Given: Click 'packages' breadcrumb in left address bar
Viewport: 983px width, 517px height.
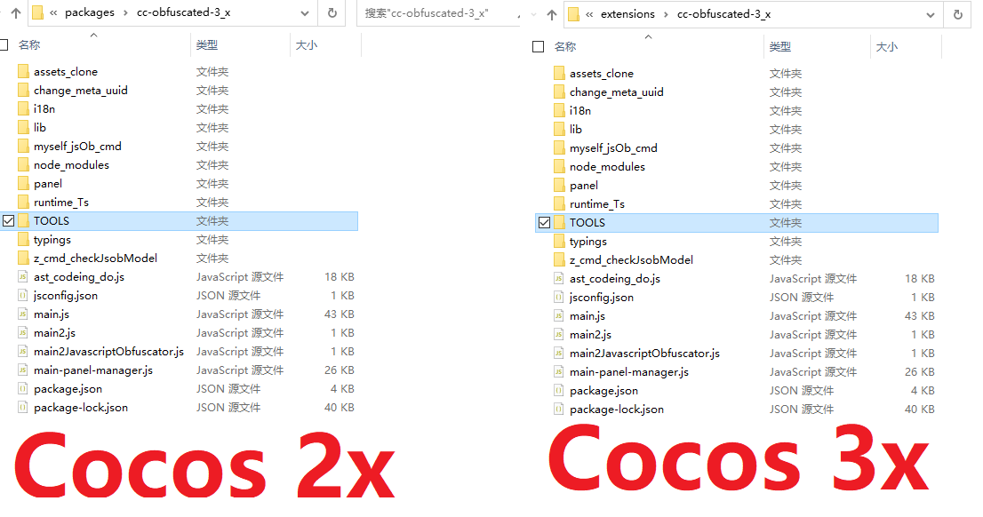Looking at the screenshot, I should pyautogui.click(x=90, y=12).
